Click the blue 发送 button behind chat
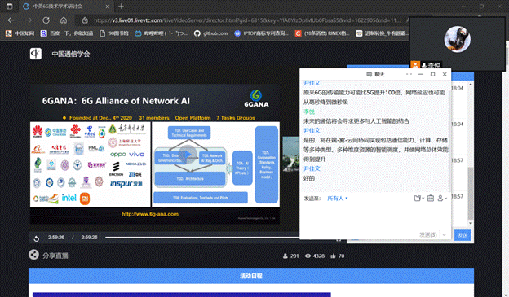Viewport: 509px width, 297px height. tap(463, 235)
